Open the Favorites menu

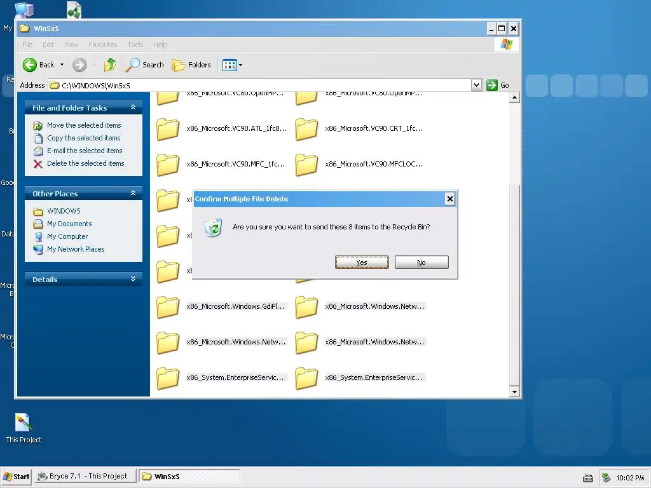[x=102, y=44]
